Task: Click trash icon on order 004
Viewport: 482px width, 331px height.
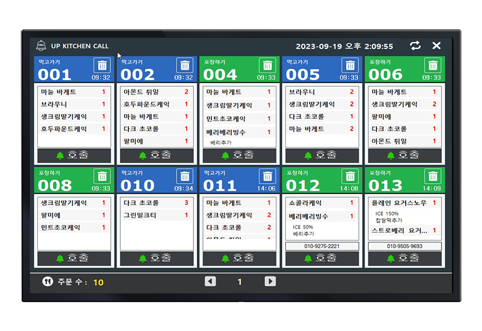Action: 268,66
